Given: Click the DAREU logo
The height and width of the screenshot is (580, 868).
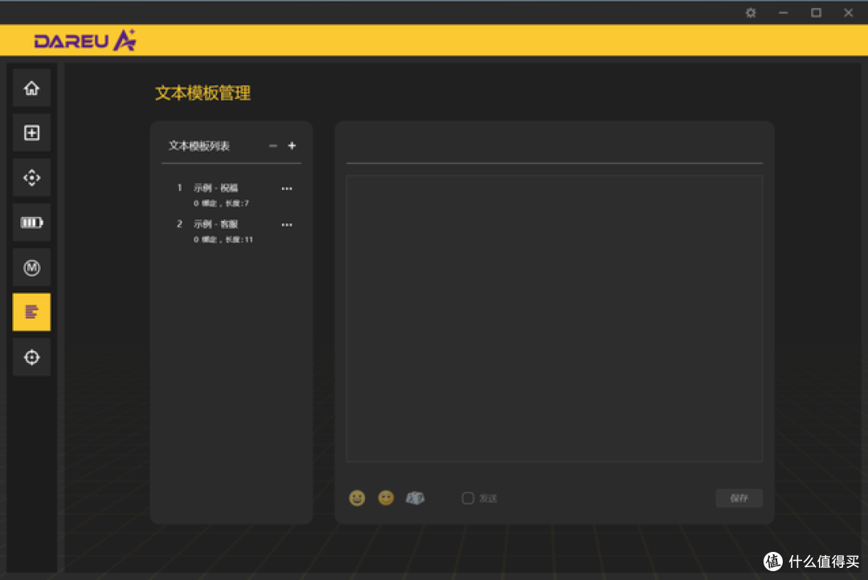Looking at the screenshot, I should pyautogui.click(x=84, y=40).
